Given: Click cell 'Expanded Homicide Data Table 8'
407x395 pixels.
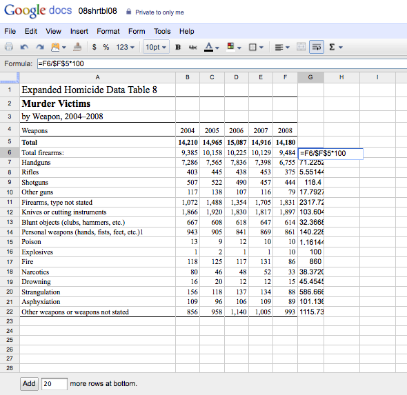Looking at the screenshot, I should [97, 90].
